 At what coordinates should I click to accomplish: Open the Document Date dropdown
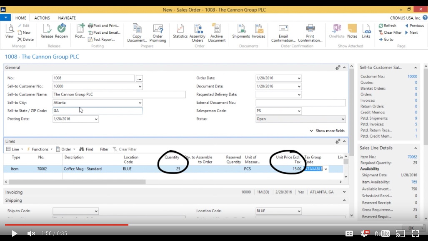pos(299,86)
